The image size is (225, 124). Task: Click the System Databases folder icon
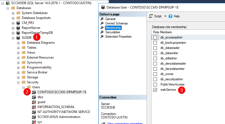pos(18,13)
